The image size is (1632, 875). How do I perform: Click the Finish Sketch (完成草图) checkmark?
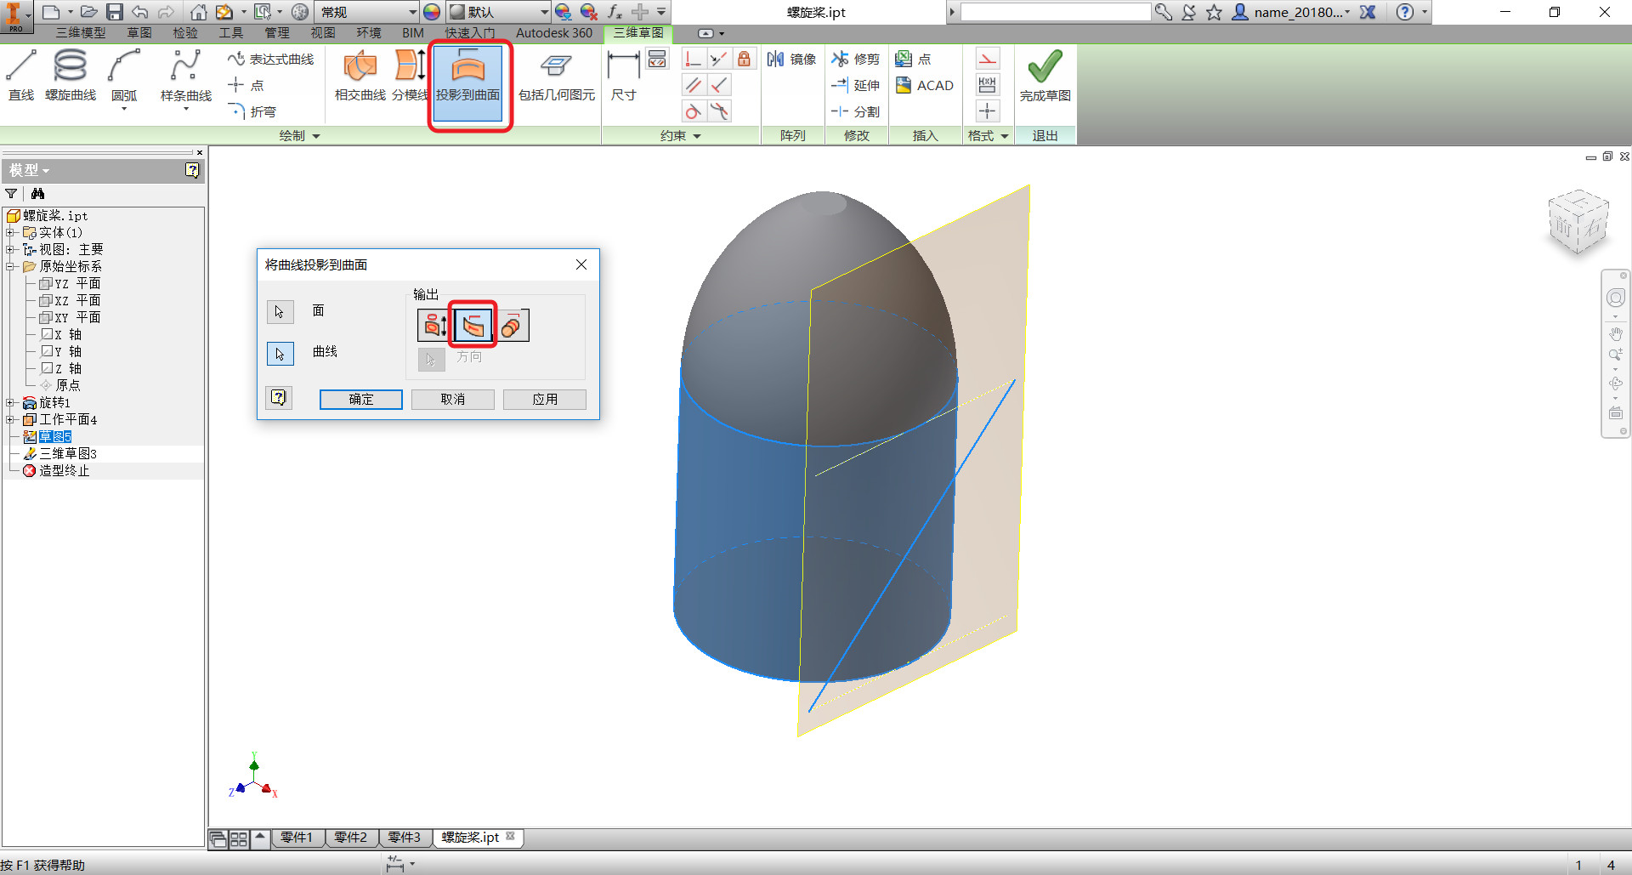point(1045,75)
